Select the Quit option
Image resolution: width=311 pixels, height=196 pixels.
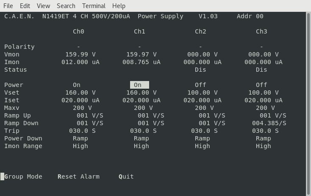click(x=126, y=176)
